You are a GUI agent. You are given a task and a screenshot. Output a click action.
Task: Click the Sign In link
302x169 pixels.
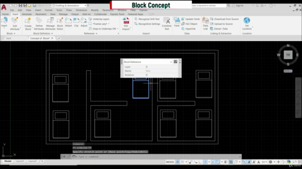pyautogui.click(x=239, y=6)
